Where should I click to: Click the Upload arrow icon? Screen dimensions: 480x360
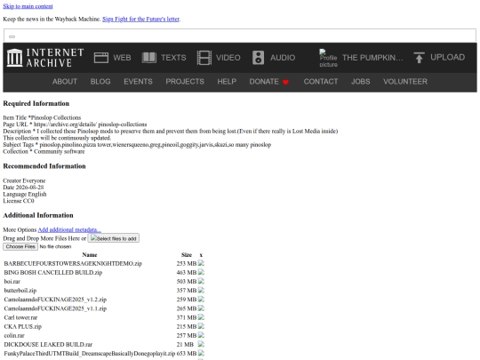(419, 58)
